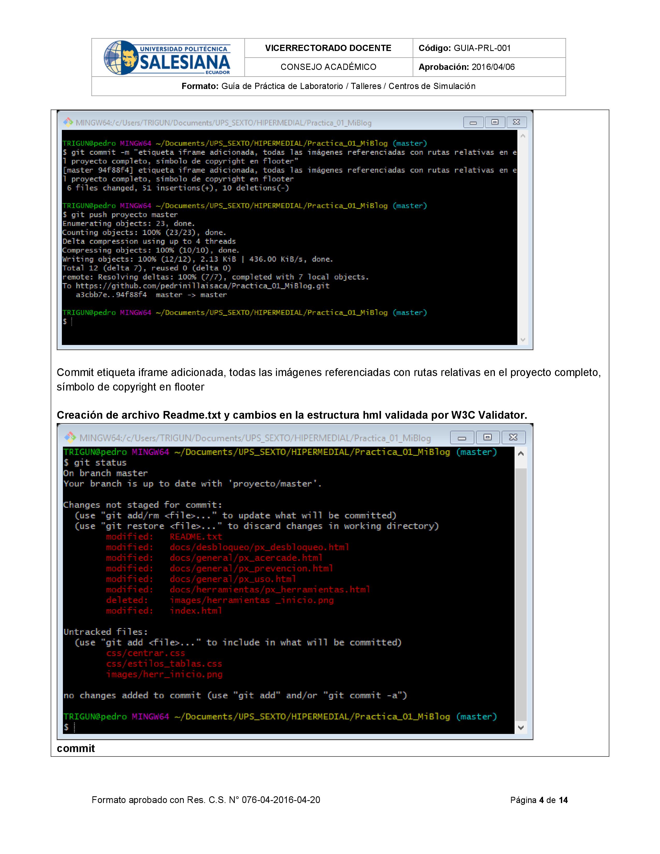The image size is (660, 854).
Task: Click untracked 'css/estilos_tablas.css' entry
Action: click(x=164, y=664)
